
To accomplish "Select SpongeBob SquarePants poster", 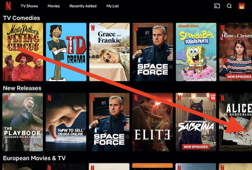I will coord(196,52).
